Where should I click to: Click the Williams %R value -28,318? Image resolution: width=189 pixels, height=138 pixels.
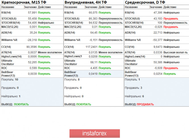pyautogui.click(x=32, y=40)
